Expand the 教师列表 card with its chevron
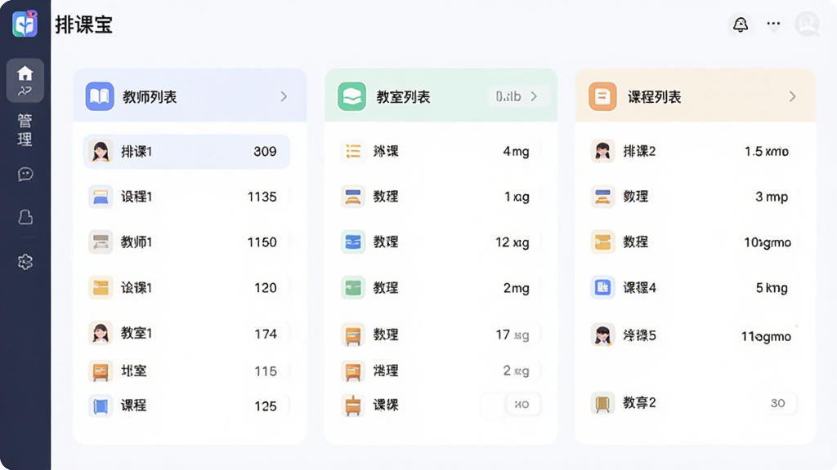Image resolution: width=837 pixels, height=470 pixels. [x=284, y=96]
